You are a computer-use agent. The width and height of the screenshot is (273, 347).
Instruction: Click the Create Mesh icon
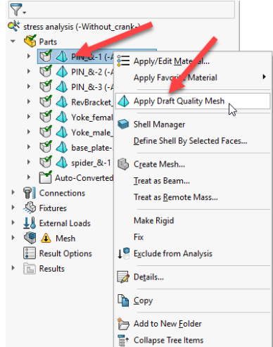[x=123, y=164]
